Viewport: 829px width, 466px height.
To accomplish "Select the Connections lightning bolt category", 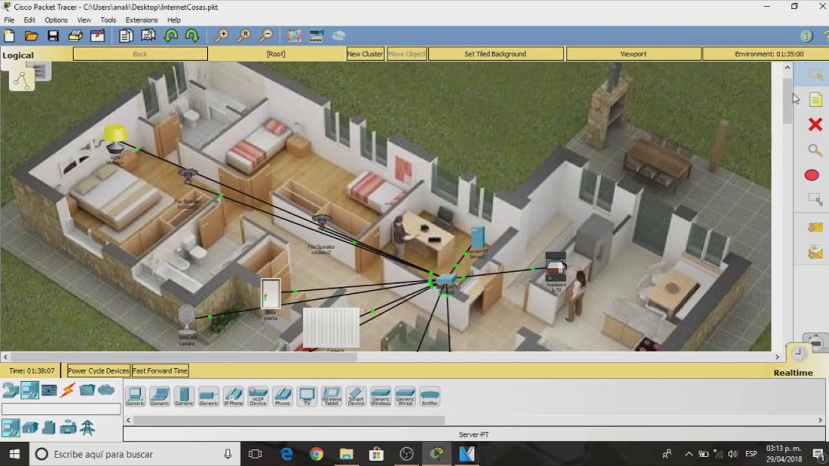I will 68,390.
